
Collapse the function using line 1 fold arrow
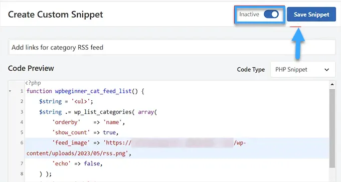(10, 91)
